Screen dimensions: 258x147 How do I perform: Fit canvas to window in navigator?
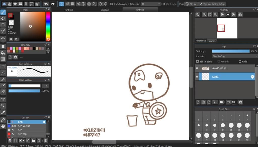[x=210, y=15]
